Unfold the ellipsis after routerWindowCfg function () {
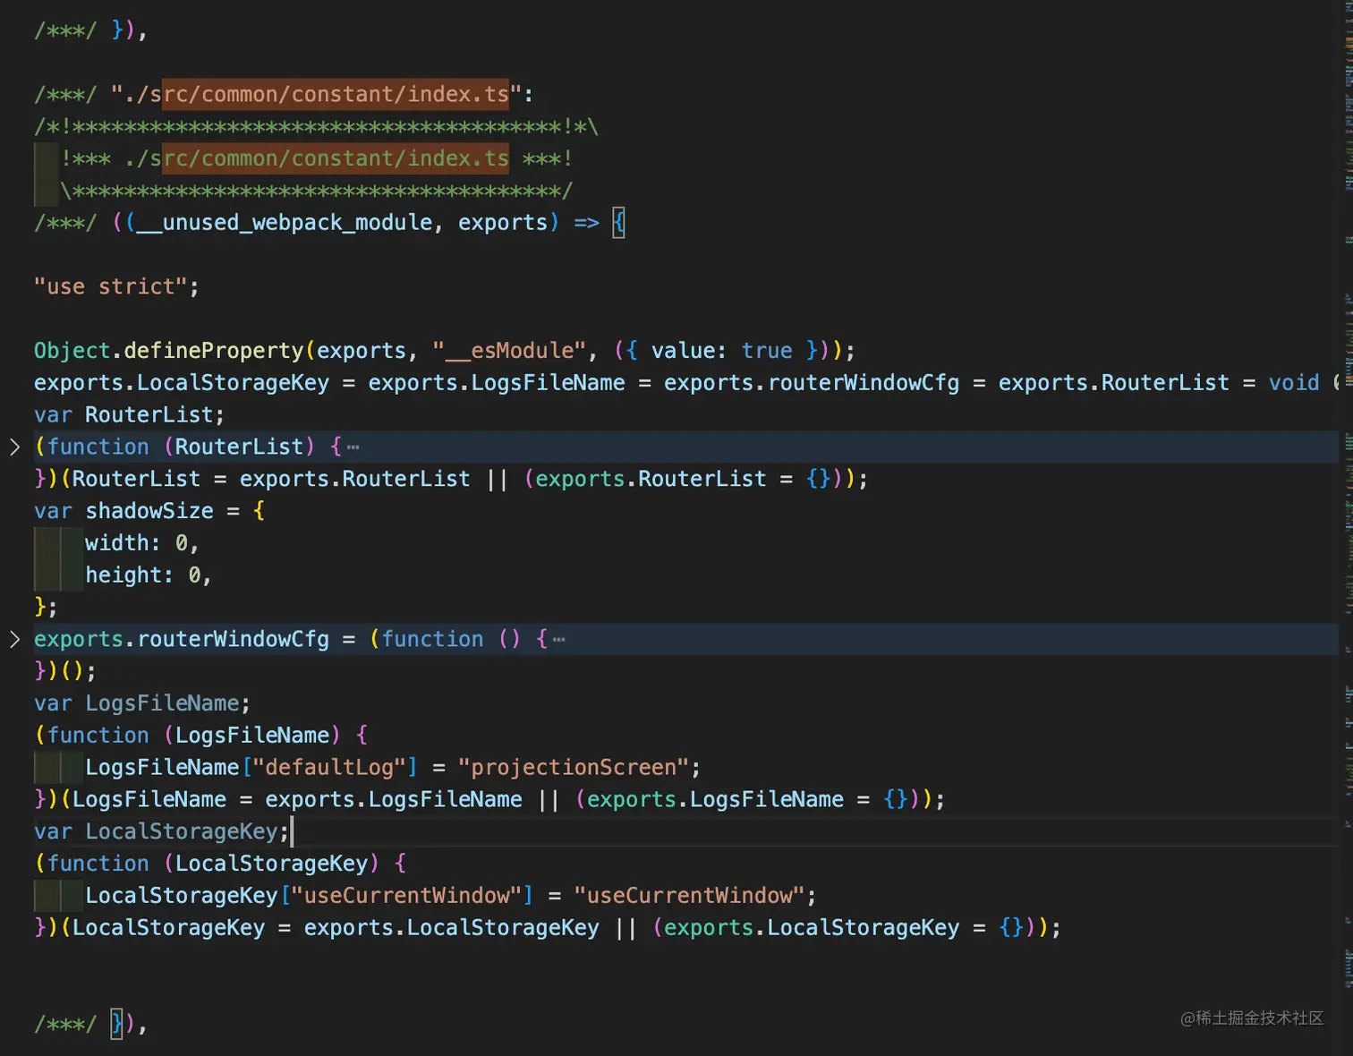Viewport: 1353px width, 1056px height. point(559,639)
